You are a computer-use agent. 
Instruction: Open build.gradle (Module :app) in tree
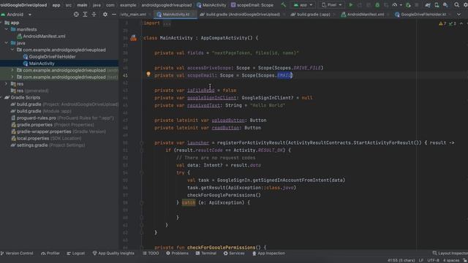[x=41, y=111]
